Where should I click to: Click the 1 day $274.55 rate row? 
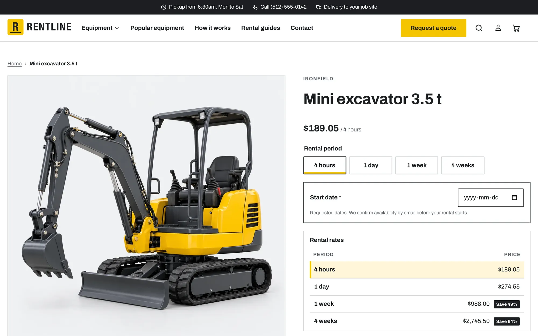[x=417, y=287]
